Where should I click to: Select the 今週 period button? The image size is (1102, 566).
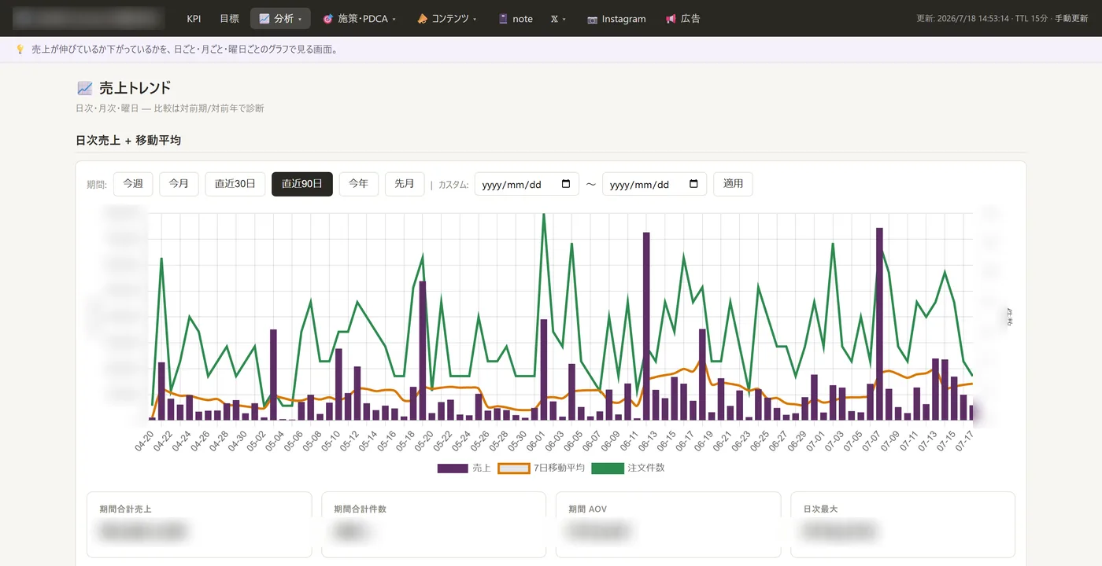click(133, 184)
